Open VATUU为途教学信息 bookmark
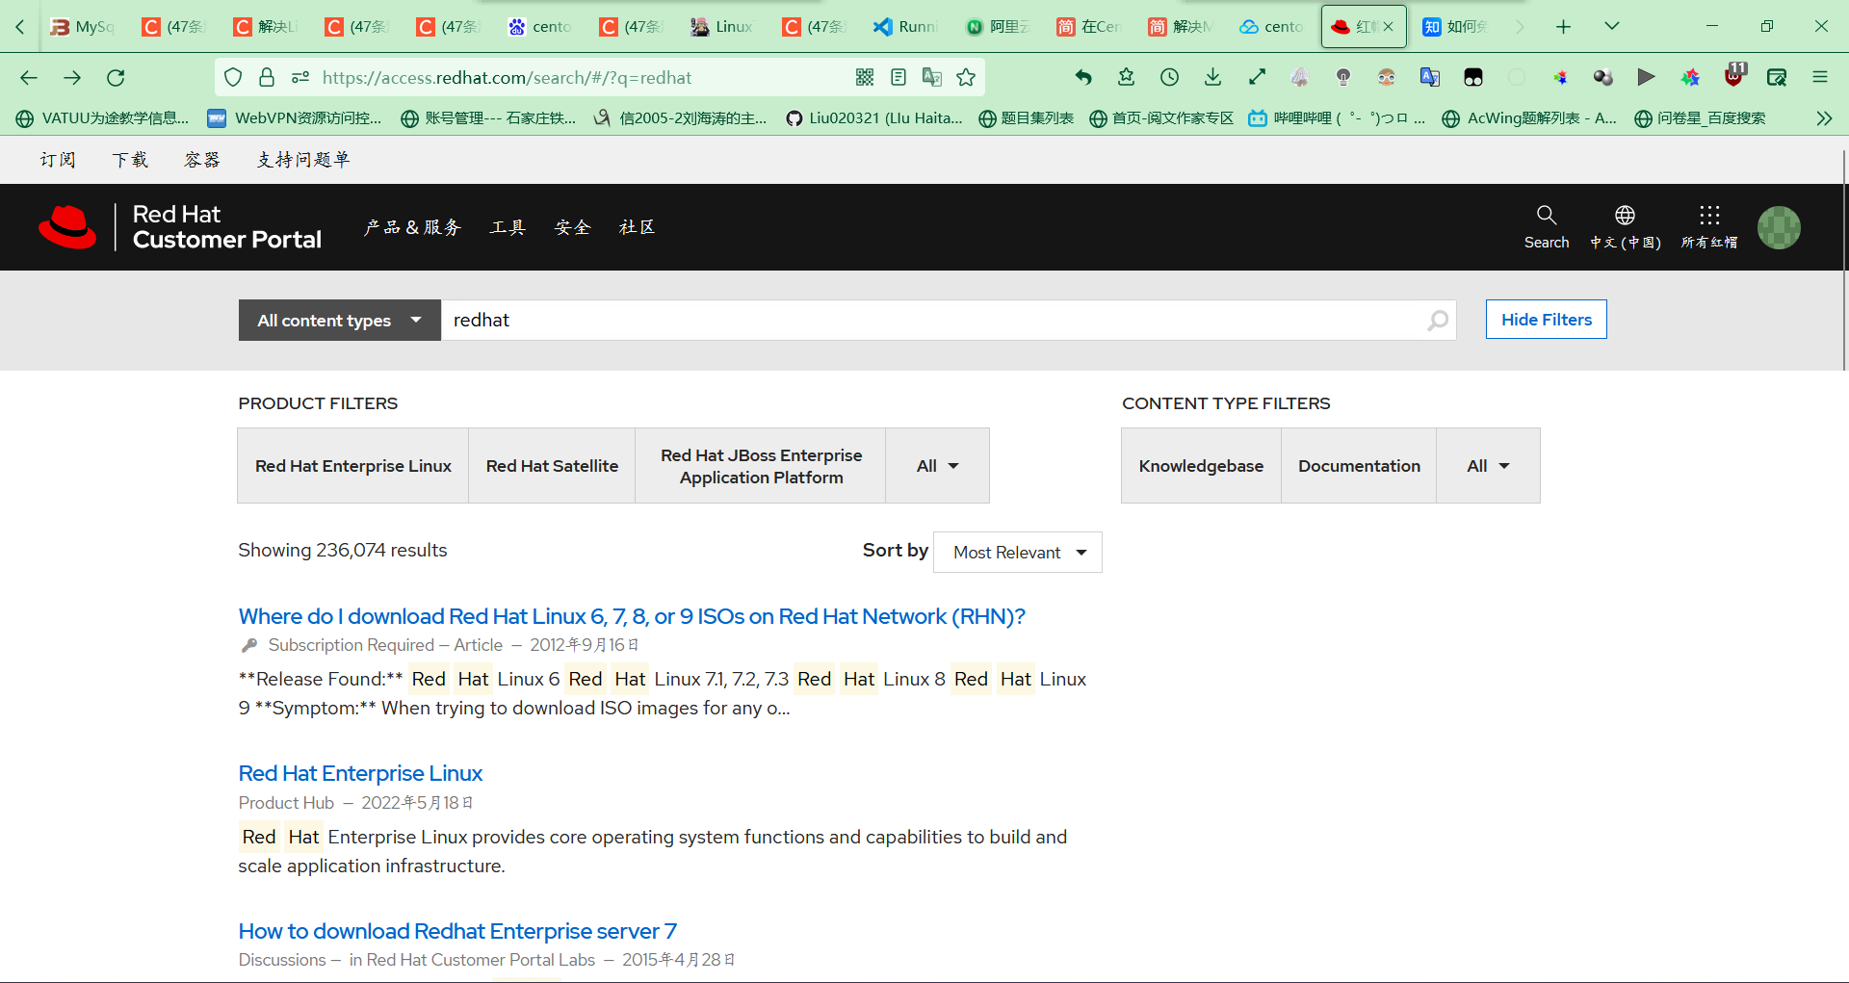Screen dimensions: 1849x983 103,118
